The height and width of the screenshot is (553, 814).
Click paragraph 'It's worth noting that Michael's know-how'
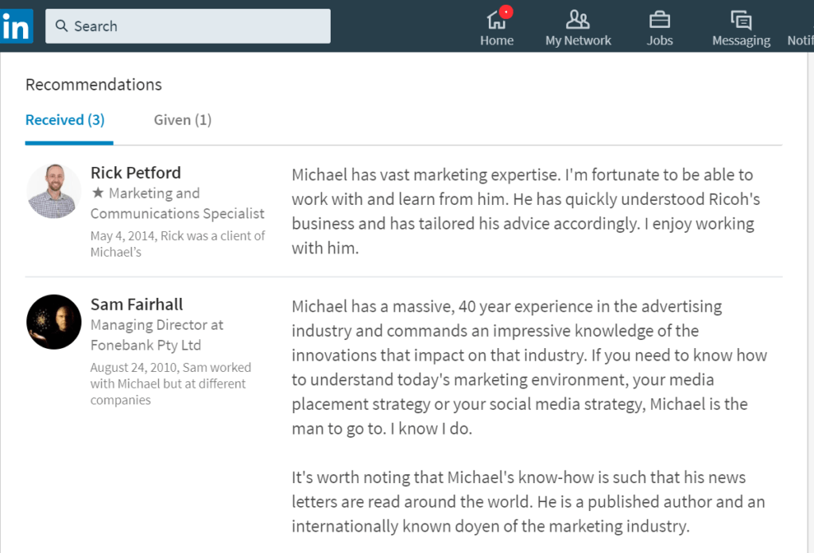coord(528,501)
